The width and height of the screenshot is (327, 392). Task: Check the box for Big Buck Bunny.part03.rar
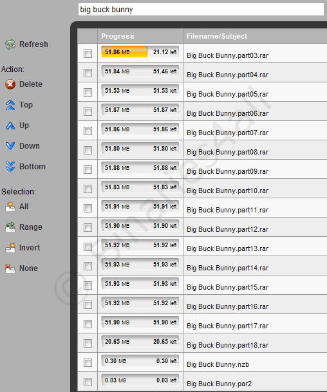point(88,53)
